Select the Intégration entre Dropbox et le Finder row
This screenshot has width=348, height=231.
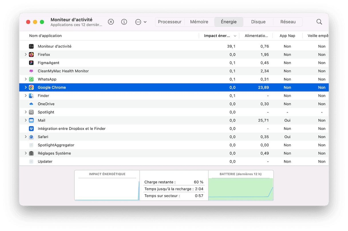point(174,129)
